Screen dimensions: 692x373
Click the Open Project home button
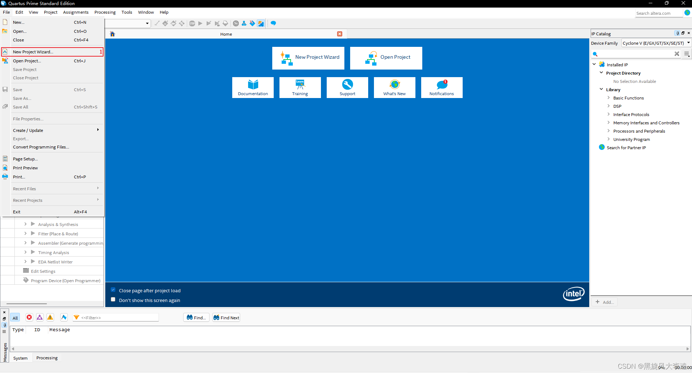click(386, 58)
